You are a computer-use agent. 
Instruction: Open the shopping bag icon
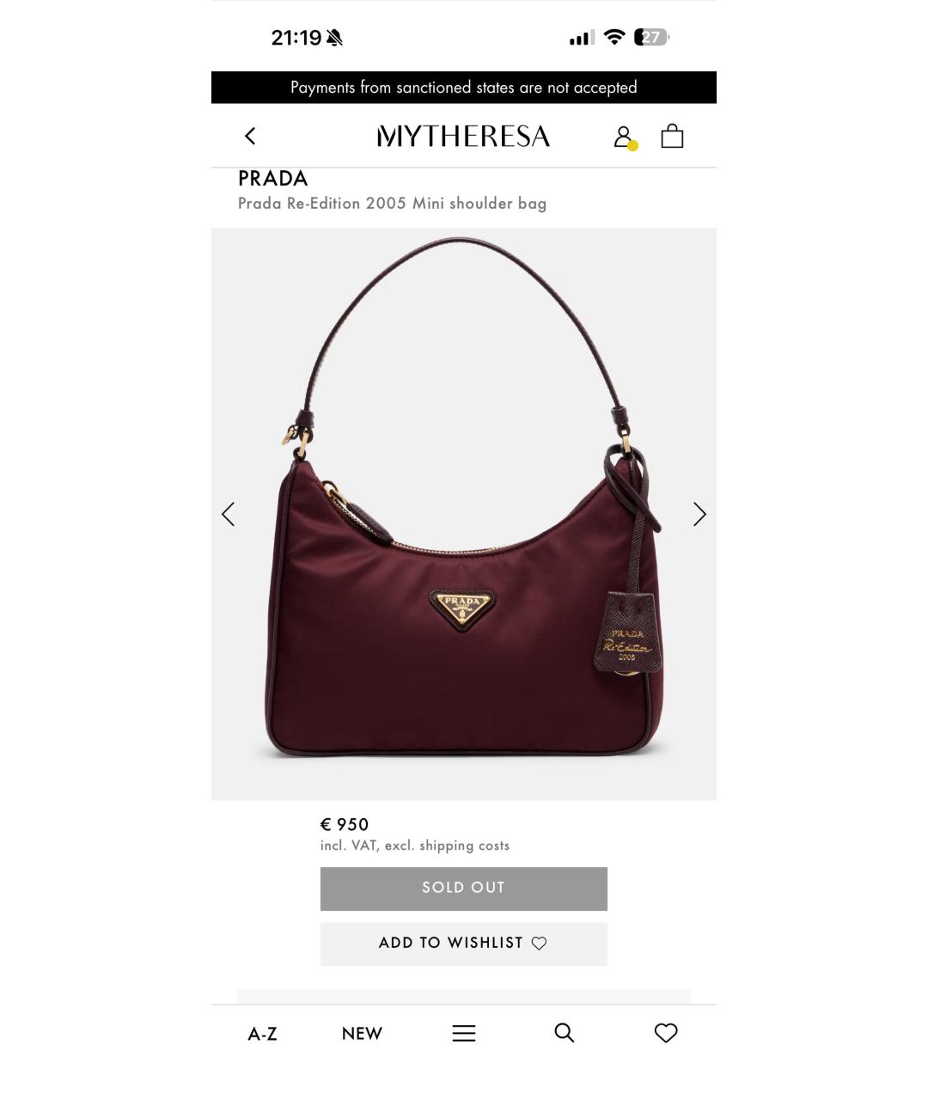click(672, 136)
